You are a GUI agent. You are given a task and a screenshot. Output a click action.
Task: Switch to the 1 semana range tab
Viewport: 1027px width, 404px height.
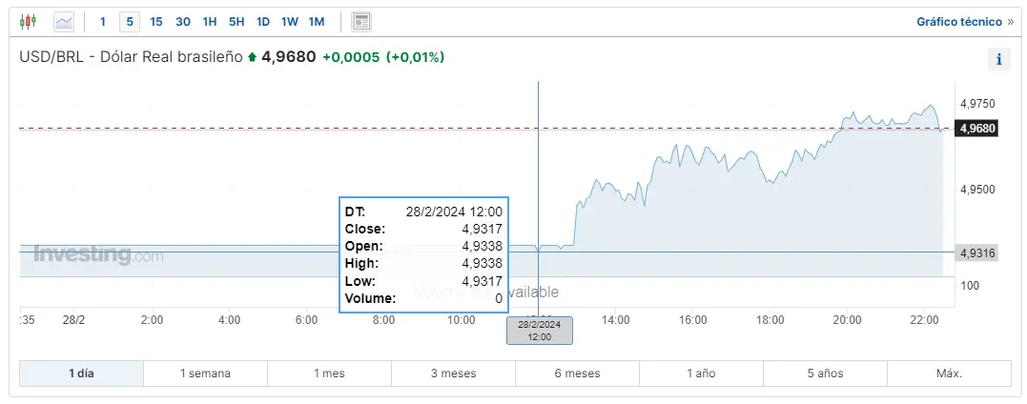tap(205, 374)
